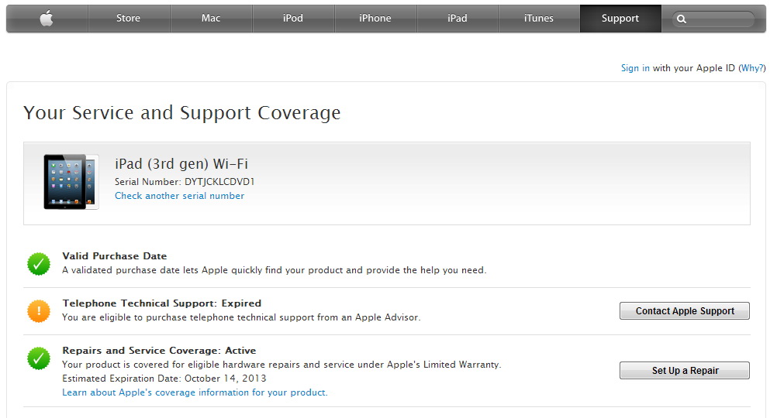This screenshot has height=418, width=777.
Task: Click the iPad product thumbnail image
Action: click(x=71, y=182)
